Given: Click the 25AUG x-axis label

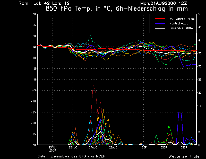Looking at the screenshot, I should click(x=73, y=147).
